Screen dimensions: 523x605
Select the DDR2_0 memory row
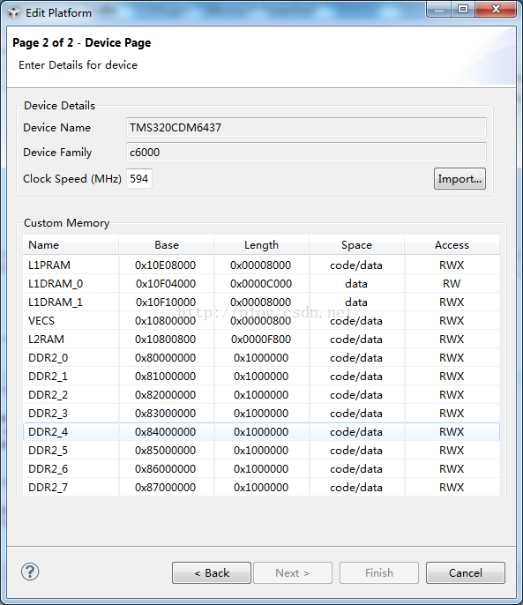click(261, 358)
